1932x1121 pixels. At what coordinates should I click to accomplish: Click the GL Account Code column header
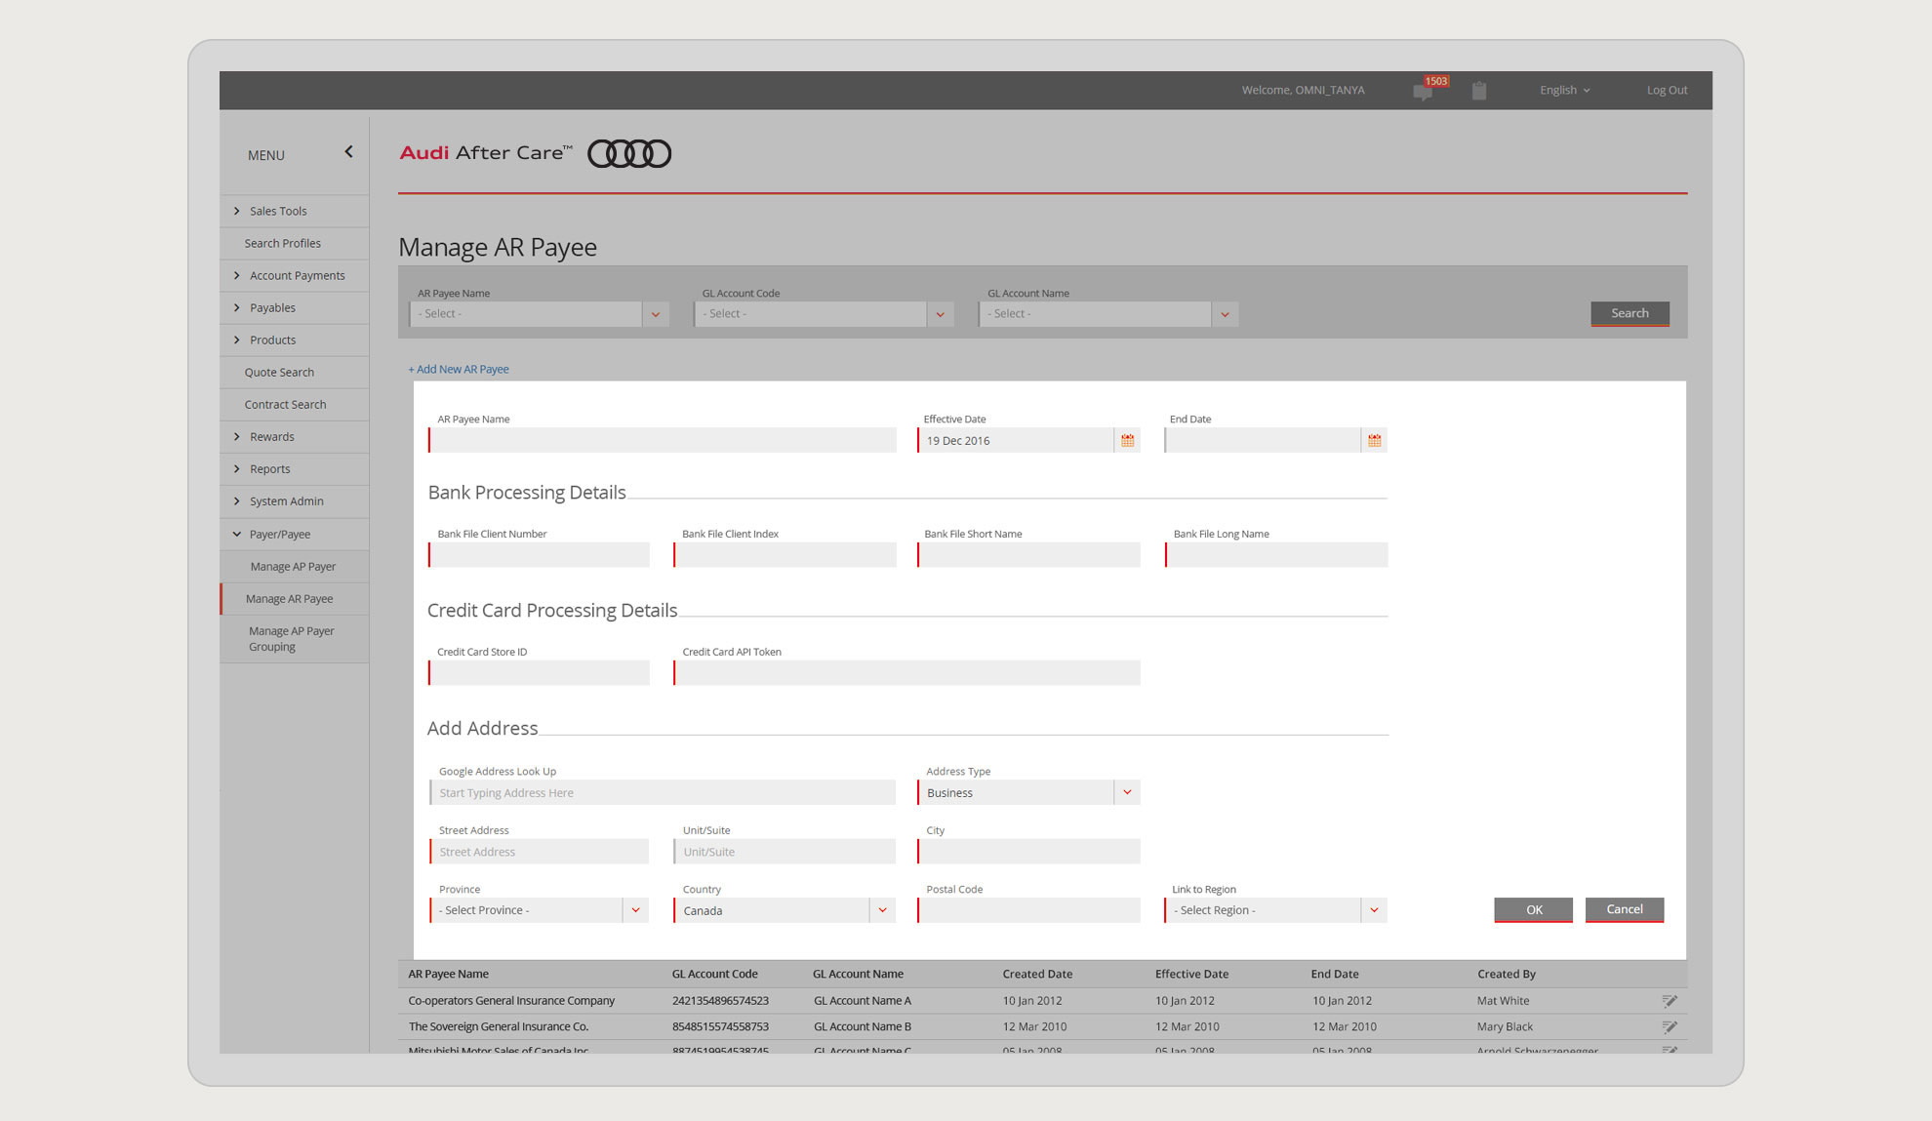pyautogui.click(x=714, y=975)
